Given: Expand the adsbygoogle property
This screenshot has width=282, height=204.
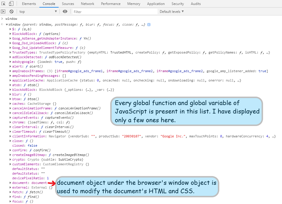Looking at the screenshot, I should 10,62.
